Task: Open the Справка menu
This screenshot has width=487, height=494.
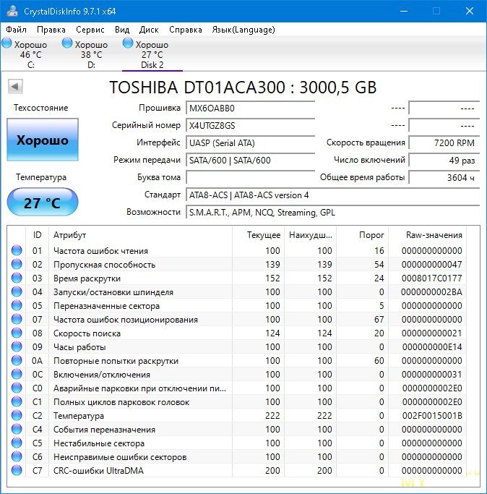Action: [x=185, y=30]
